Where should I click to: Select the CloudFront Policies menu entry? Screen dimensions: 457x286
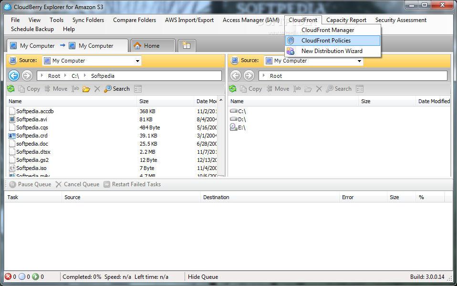coord(332,41)
